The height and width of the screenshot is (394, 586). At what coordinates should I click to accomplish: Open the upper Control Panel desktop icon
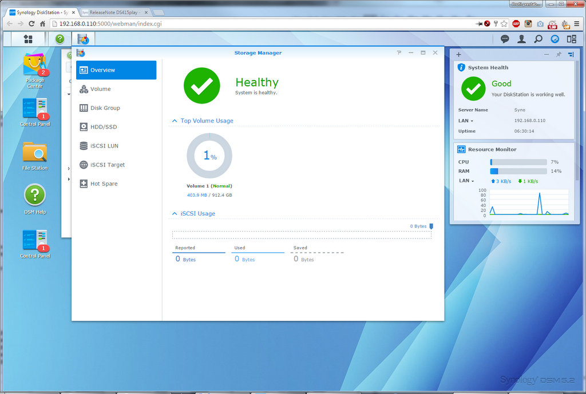pos(35,112)
